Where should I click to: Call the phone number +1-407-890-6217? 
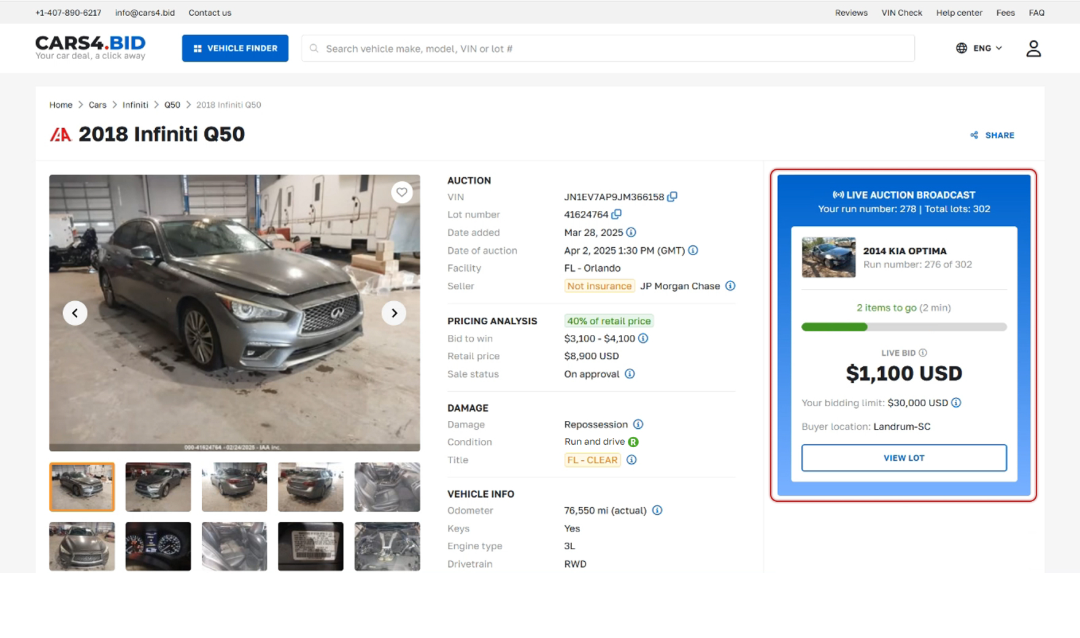click(68, 12)
